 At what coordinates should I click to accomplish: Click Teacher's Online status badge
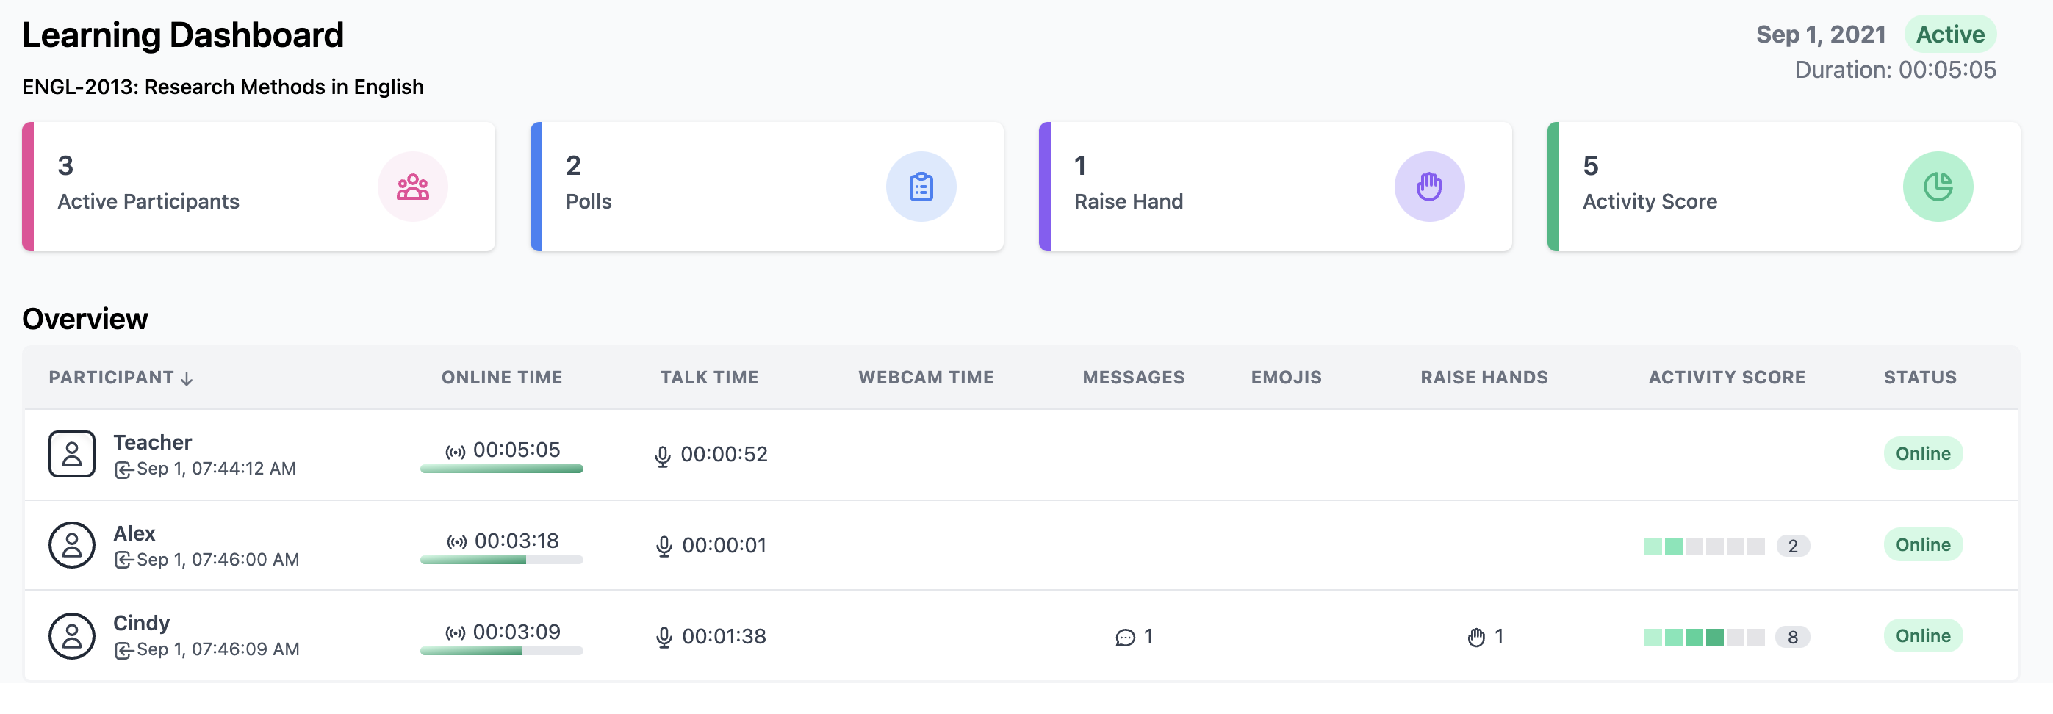coord(1923,453)
